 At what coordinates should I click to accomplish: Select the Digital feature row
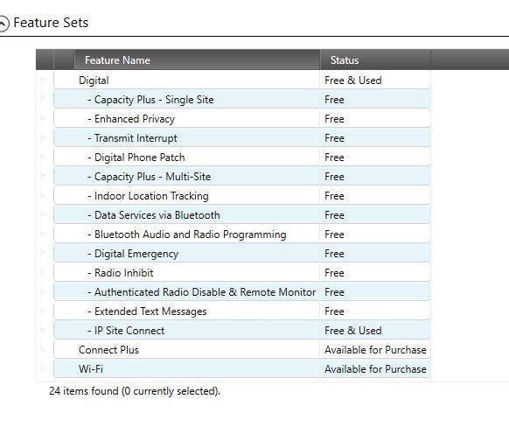pos(242,80)
